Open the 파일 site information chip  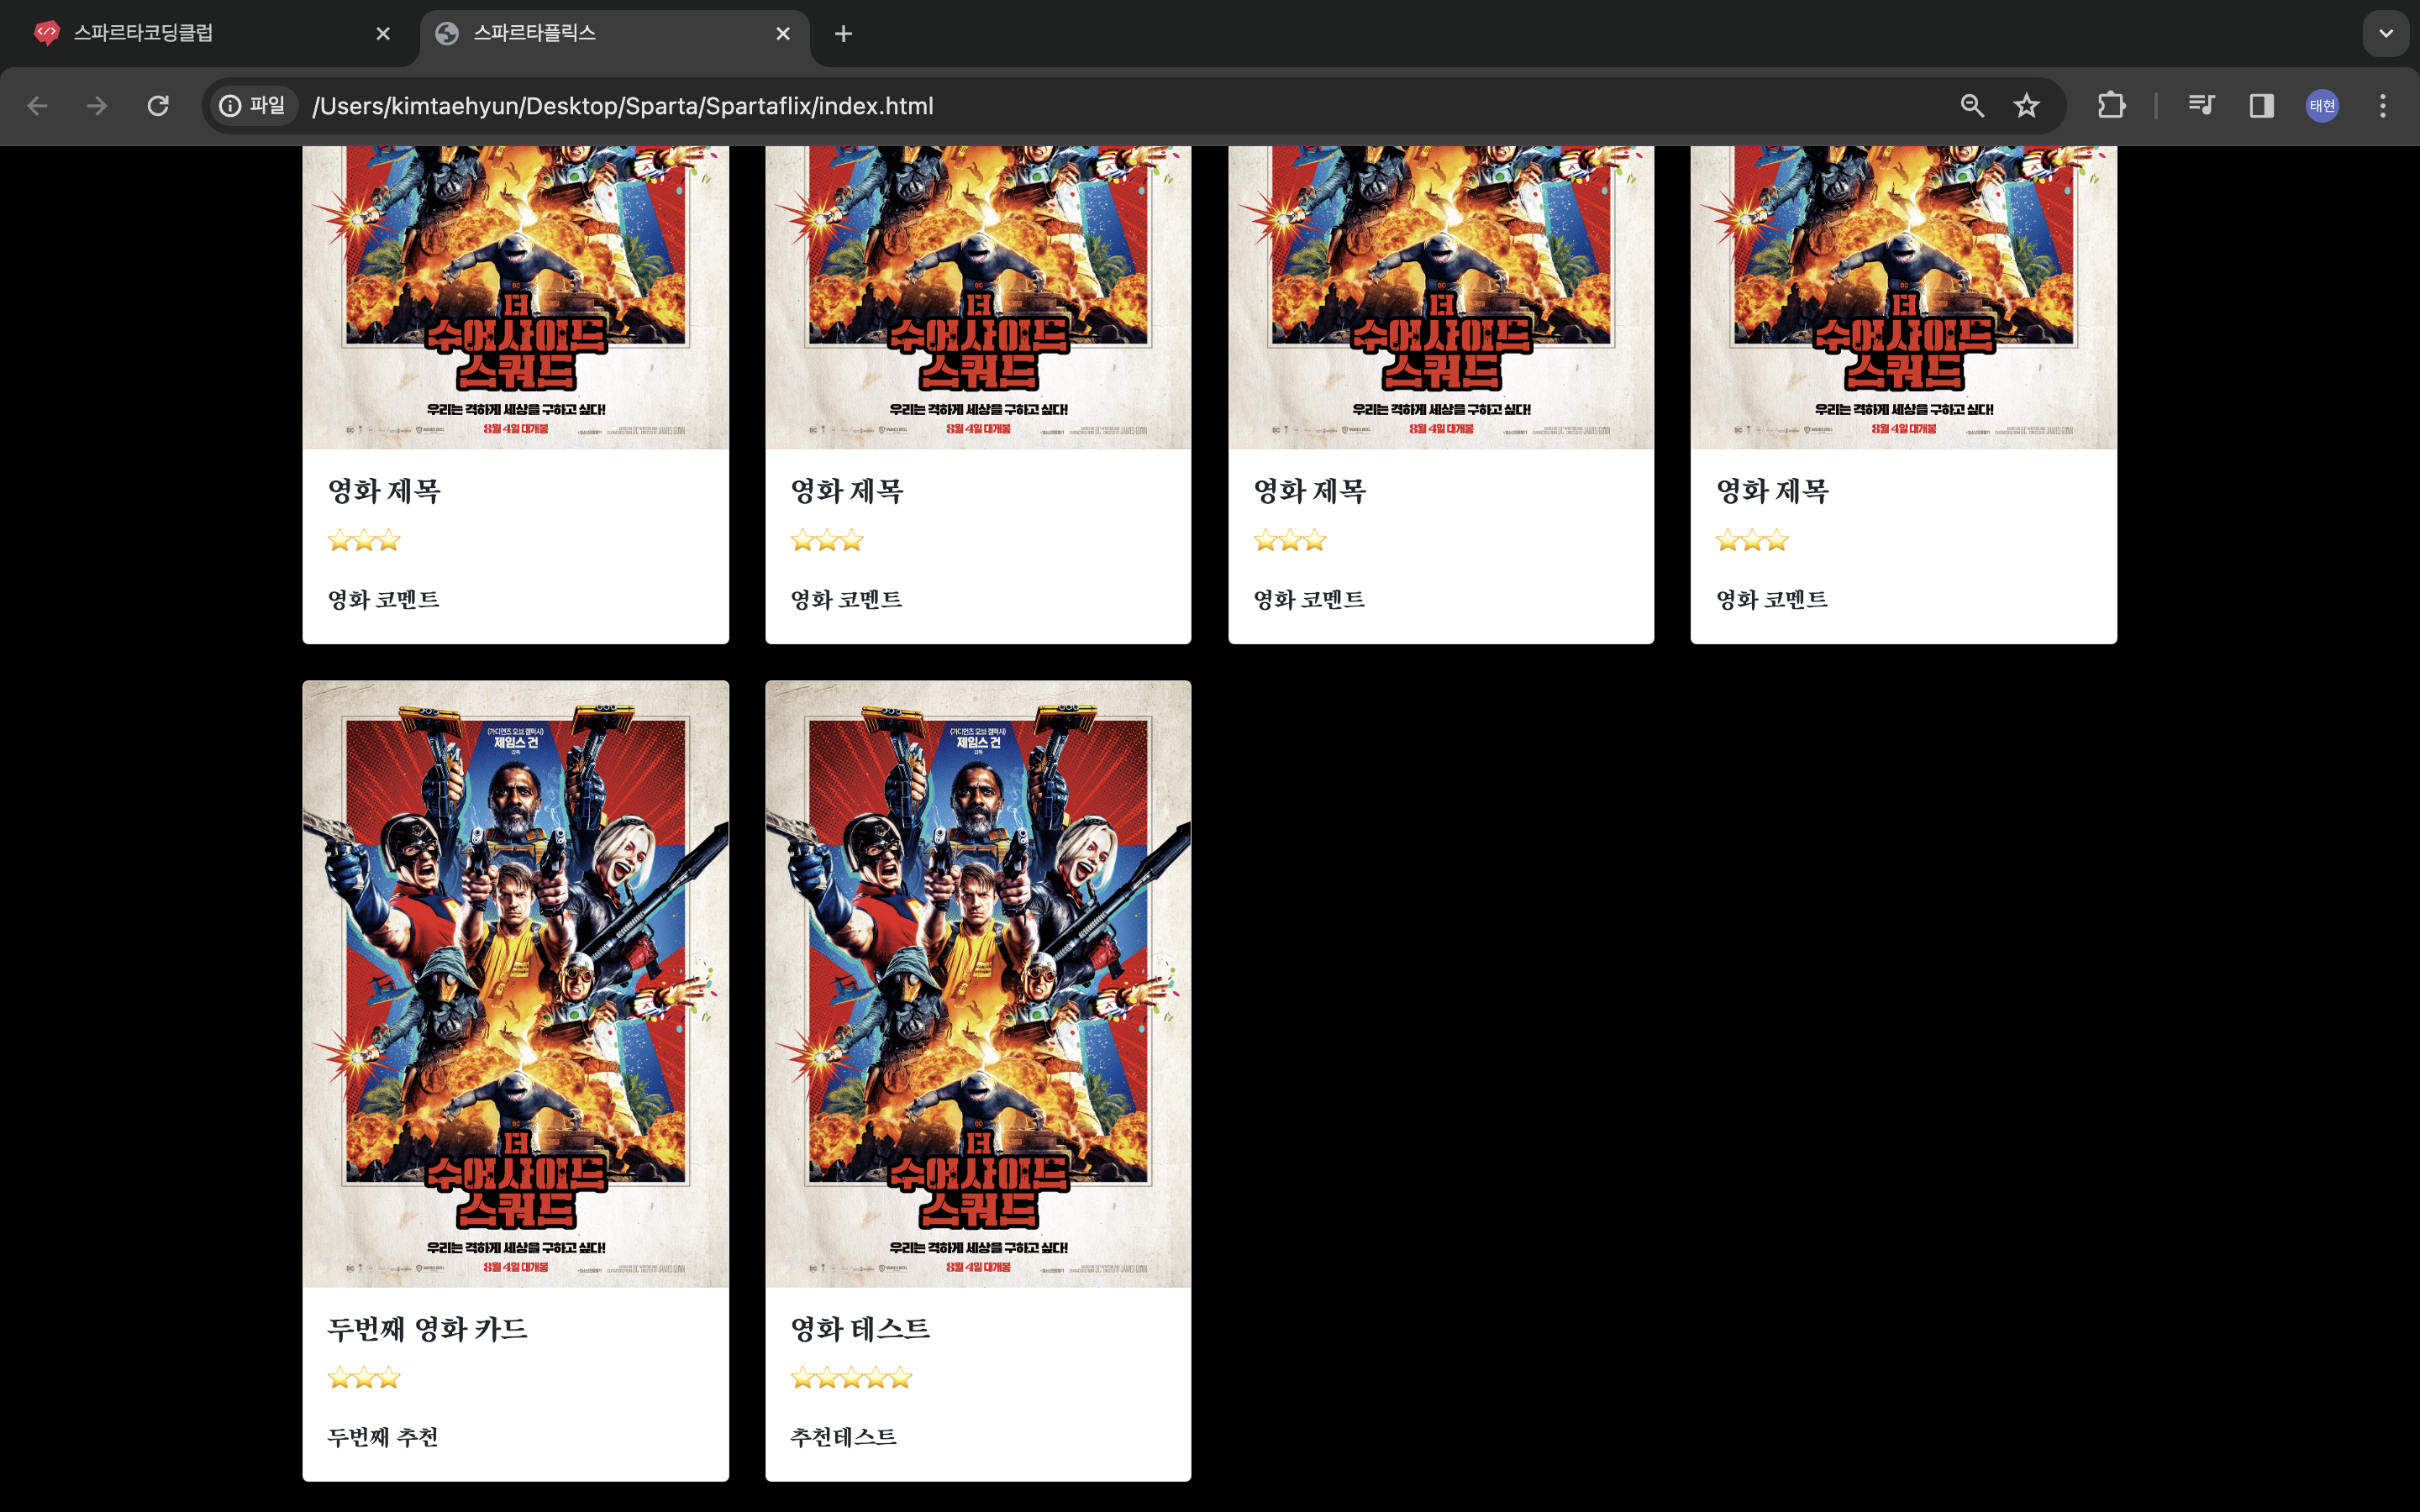(x=254, y=106)
